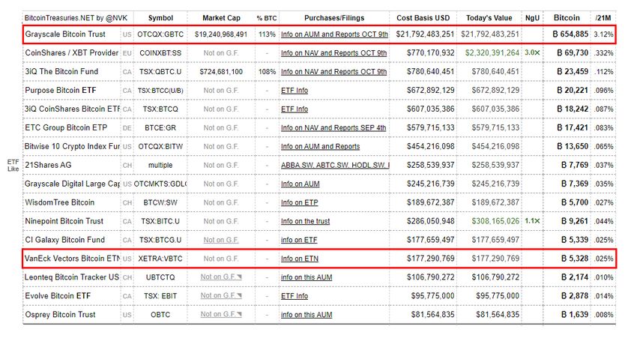Open 21Shares ABBA.SW ABTC.SW HODL.SW link
Image resolution: width=637 pixels, height=347 pixels.
pyautogui.click(x=335, y=166)
